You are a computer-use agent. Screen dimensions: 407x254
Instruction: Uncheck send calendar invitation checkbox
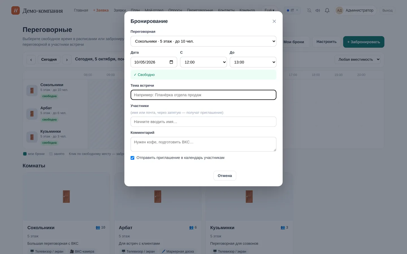(x=132, y=158)
